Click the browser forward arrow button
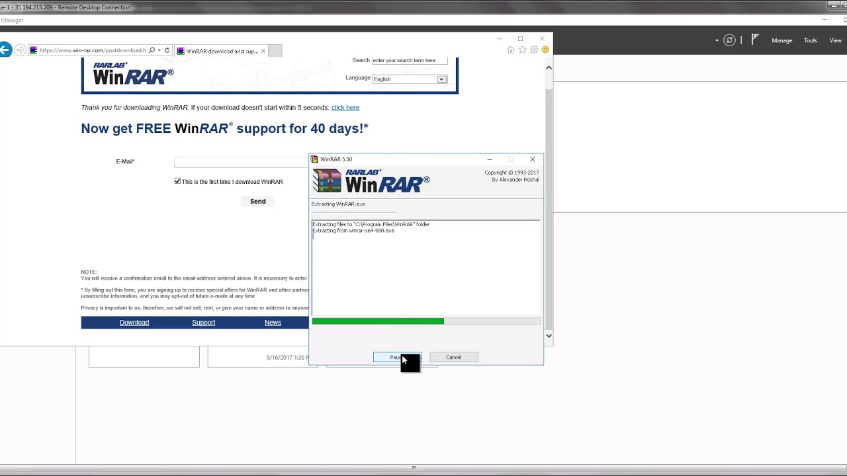 (x=20, y=50)
